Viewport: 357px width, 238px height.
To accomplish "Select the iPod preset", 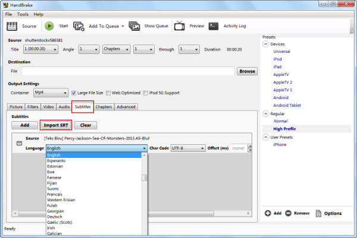I will coord(277,59).
